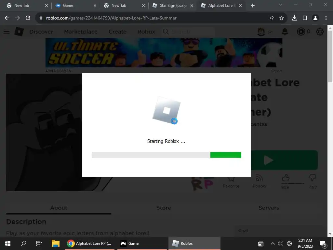Click the Ultimate Soccer ad banner
This screenshot has height=250, width=333.
pyautogui.click(x=164, y=53)
